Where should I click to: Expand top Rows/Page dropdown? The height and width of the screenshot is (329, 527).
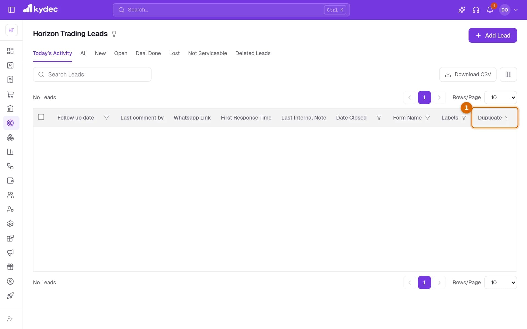coord(501,97)
